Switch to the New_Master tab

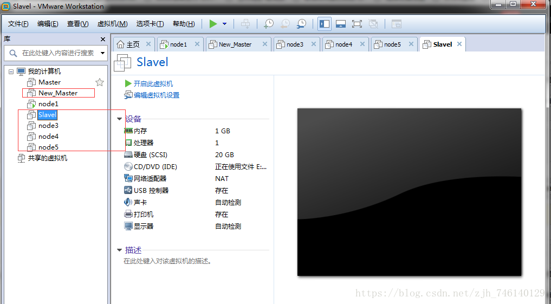coord(235,44)
